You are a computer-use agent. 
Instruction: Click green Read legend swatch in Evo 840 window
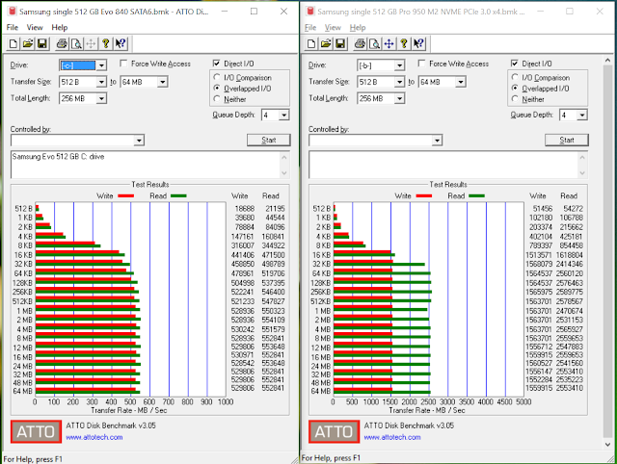[178, 195]
